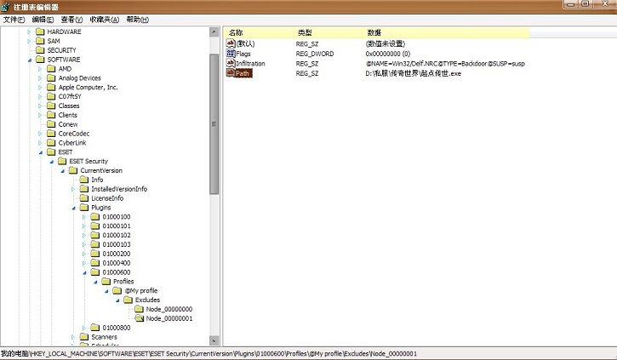Image resolution: width=617 pixels, height=360 pixels.
Task: Click the AMD folder icon
Action: click(51, 68)
